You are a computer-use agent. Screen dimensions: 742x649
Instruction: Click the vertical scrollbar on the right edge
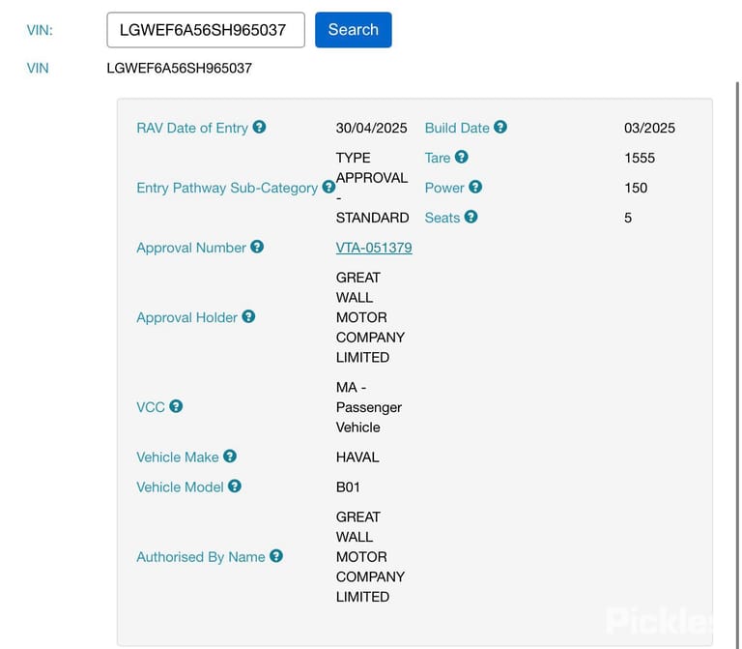(737, 365)
